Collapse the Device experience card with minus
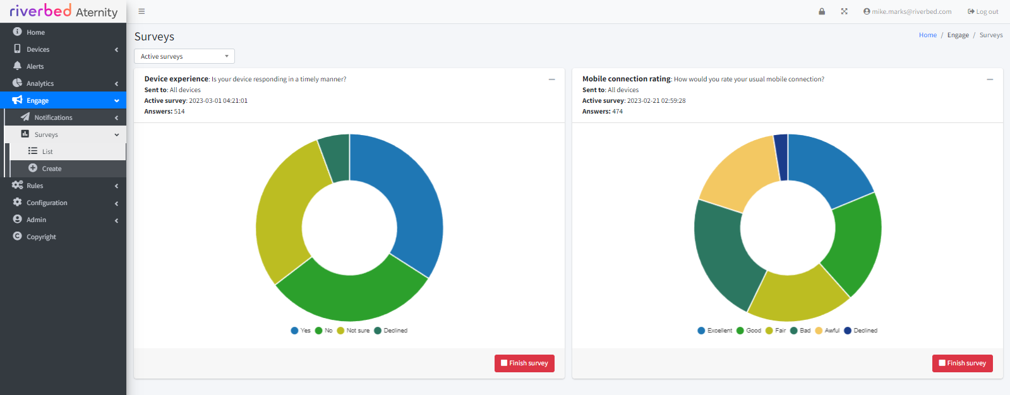1010x395 pixels. (x=551, y=80)
